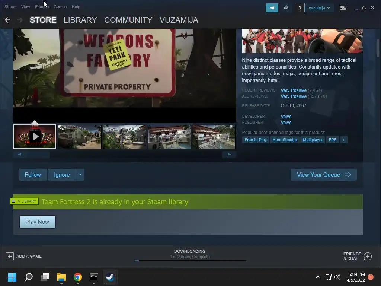Go to the COMMUNITY tab
This screenshot has height=286, width=381.
(x=128, y=20)
